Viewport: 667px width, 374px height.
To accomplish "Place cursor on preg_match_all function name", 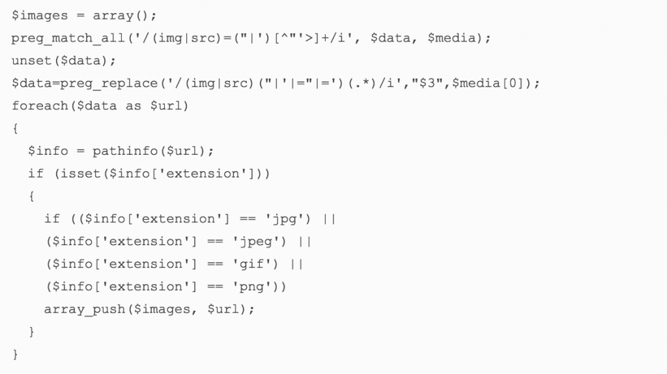I will 68,38.
